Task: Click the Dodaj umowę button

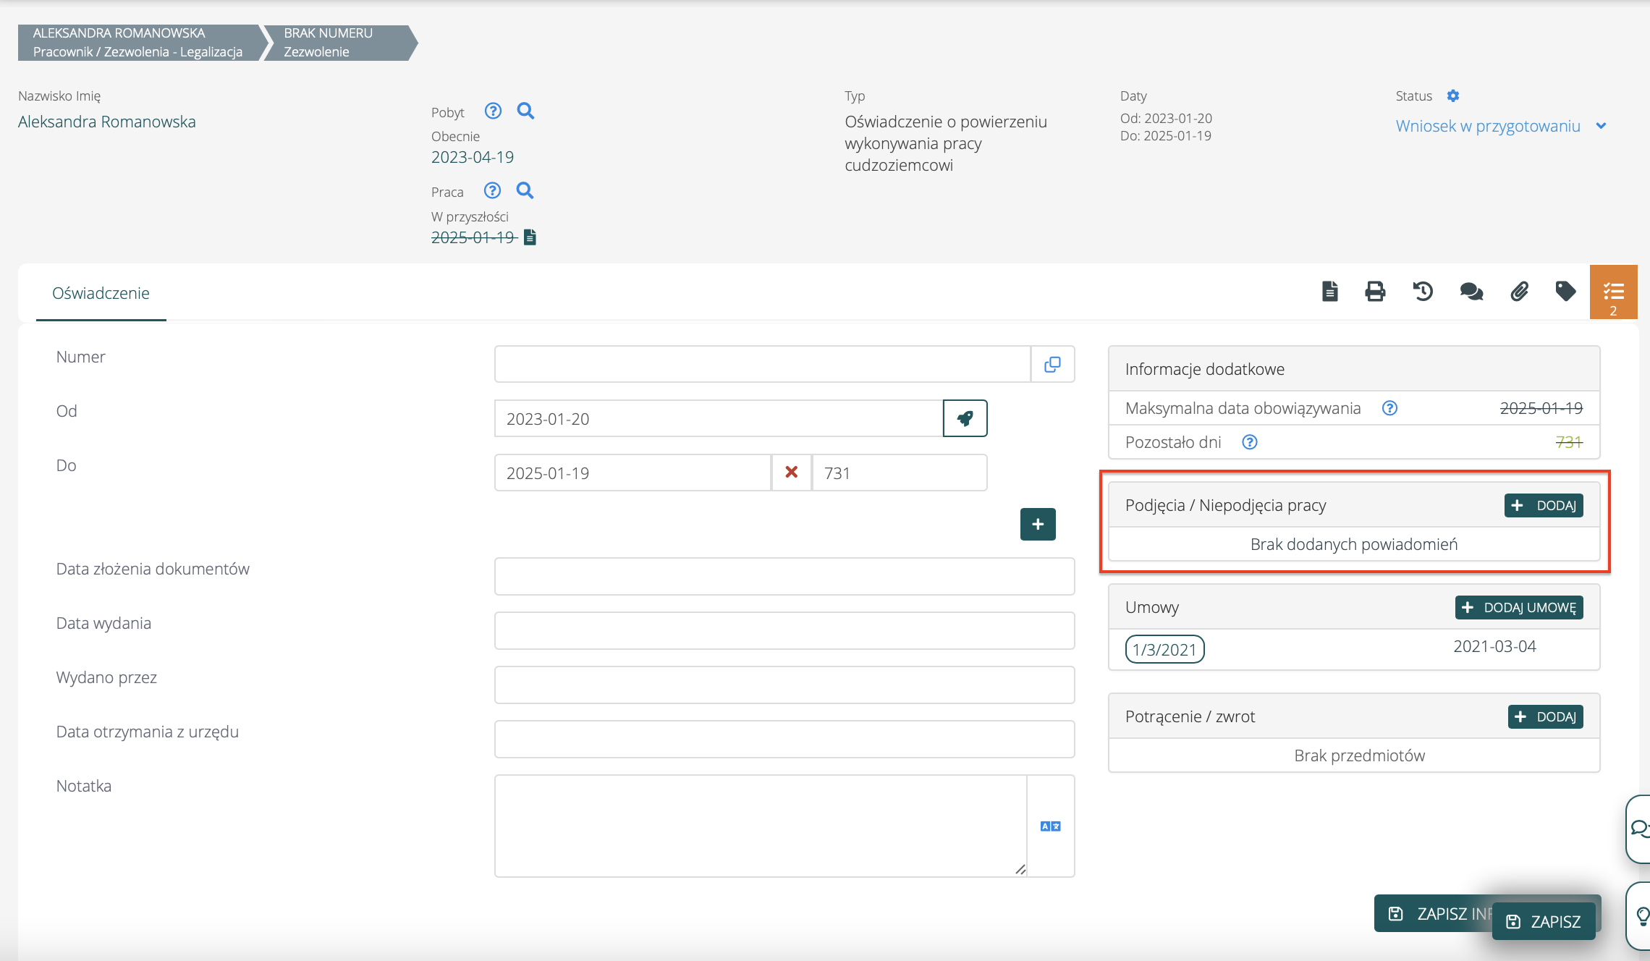Action: coord(1519,607)
